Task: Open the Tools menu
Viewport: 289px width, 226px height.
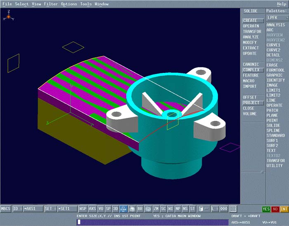Action: [x=86, y=4]
